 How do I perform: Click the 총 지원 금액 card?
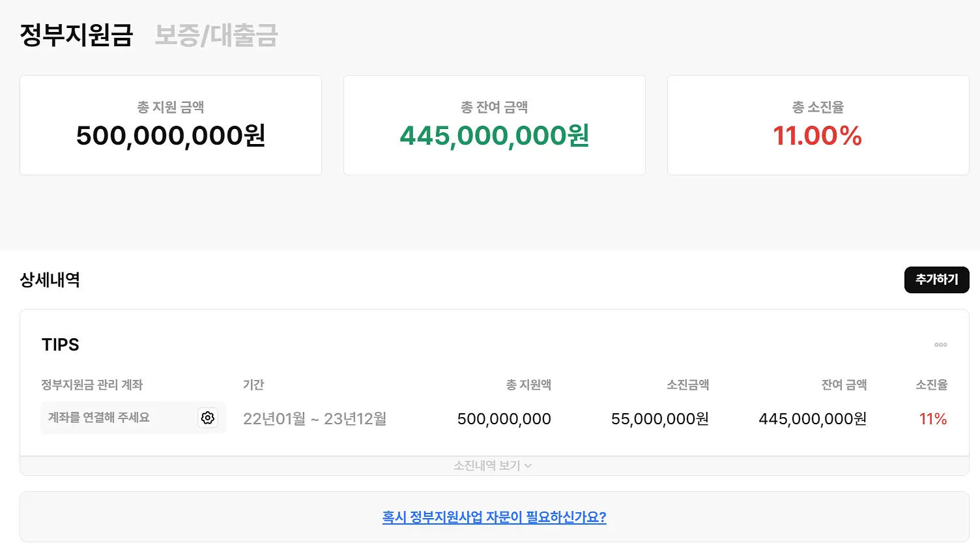171,125
